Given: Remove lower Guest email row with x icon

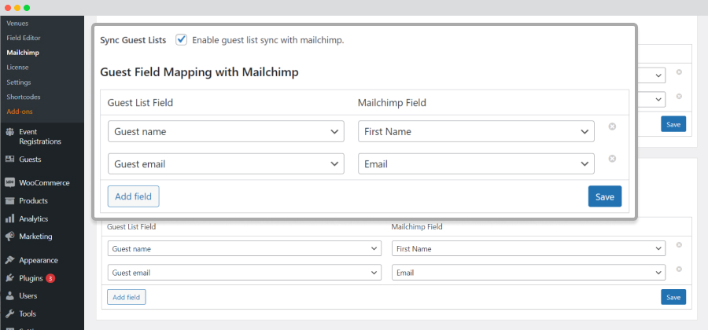Looking at the screenshot, I should click(679, 269).
